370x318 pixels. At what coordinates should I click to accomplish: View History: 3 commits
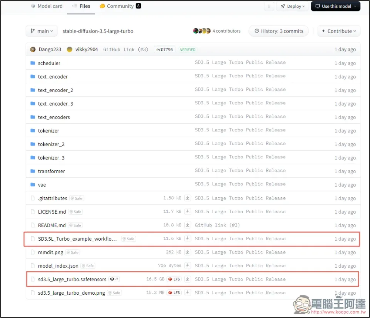[279, 31]
